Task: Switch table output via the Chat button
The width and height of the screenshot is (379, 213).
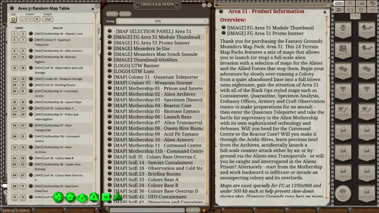Action: click(x=48, y=19)
